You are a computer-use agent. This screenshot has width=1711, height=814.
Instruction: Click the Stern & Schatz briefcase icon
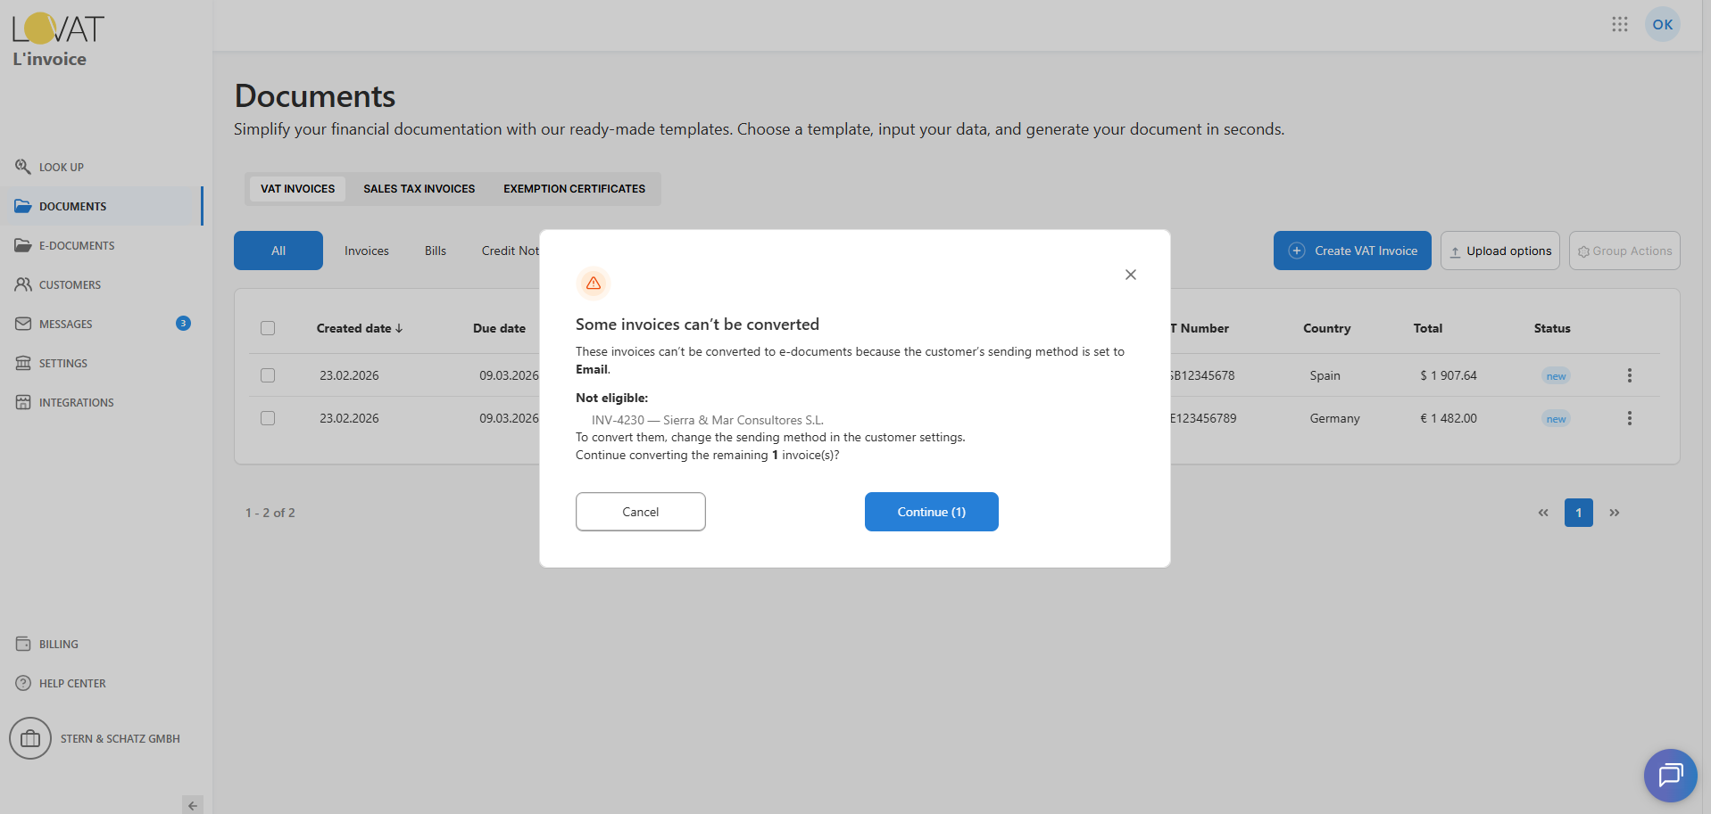tap(30, 738)
